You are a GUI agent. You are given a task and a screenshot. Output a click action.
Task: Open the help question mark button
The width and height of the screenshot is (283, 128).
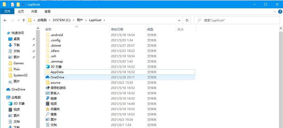(280, 12)
